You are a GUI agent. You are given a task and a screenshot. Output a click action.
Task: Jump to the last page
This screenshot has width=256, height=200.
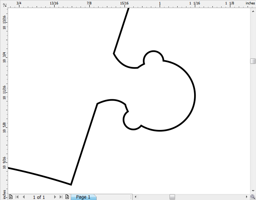click(x=61, y=197)
